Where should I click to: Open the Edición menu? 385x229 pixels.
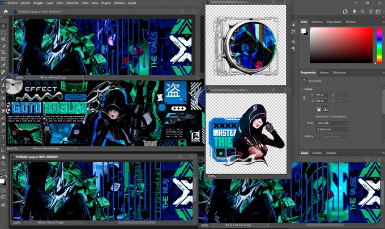pyautogui.click(x=25, y=3)
